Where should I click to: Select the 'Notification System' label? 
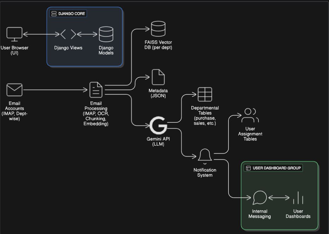point(205,172)
